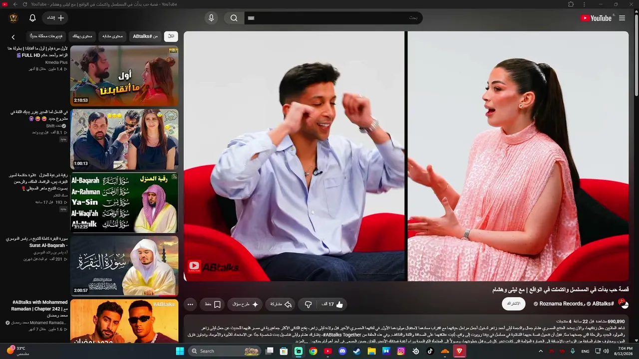
Task: Open the Shift office video thumbnail (1:00:13)
Action: (x=124, y=139)
